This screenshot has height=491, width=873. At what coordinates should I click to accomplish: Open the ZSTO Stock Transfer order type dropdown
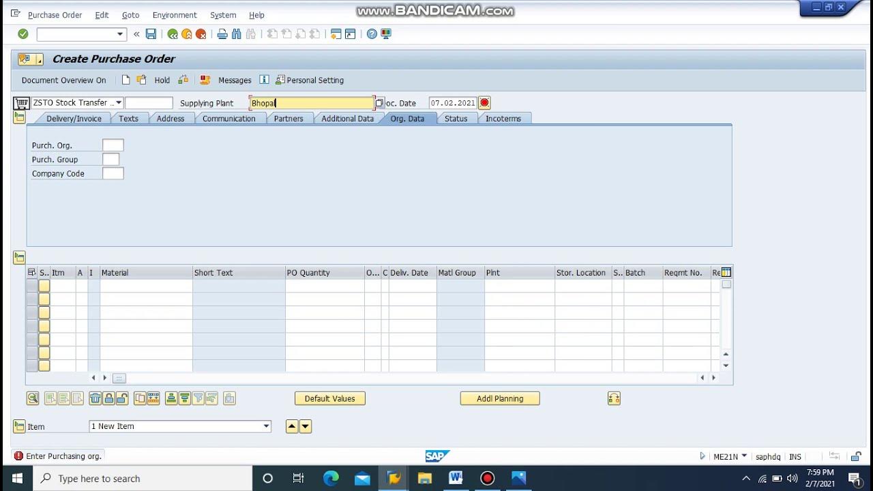coord(119,103)
